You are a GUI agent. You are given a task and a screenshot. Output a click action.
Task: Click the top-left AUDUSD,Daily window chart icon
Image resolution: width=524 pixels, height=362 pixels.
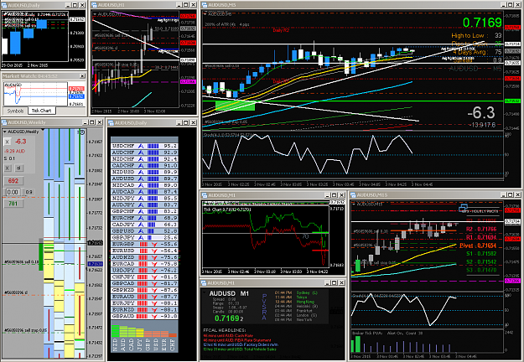4,5
